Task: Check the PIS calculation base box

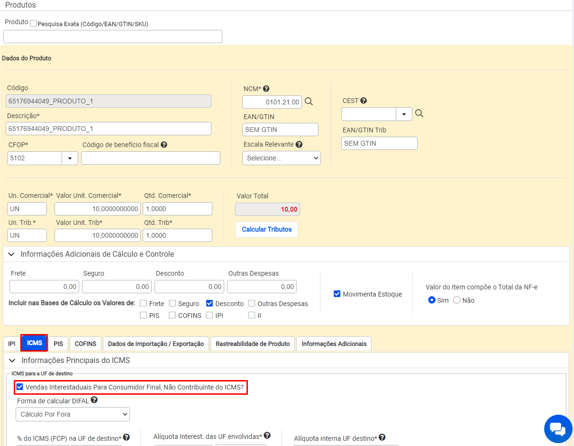Action: tap(144, 315)
